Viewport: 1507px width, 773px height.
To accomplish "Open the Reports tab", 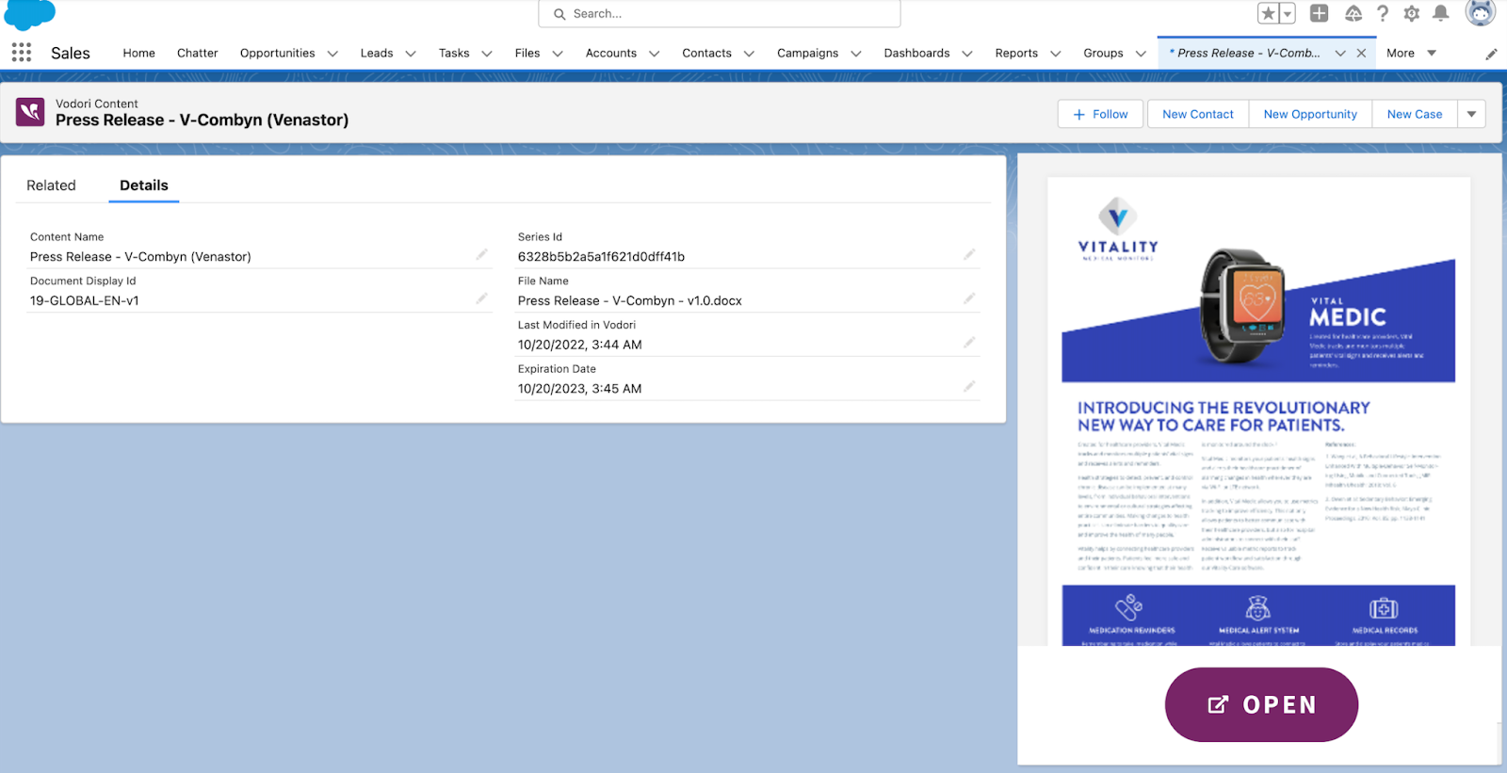I will pyautogui.click(x=1017, y=53).
